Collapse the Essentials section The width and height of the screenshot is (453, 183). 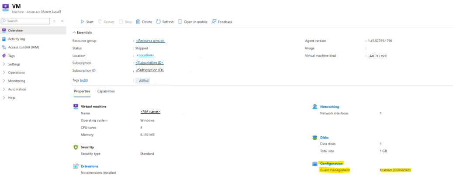82,33
